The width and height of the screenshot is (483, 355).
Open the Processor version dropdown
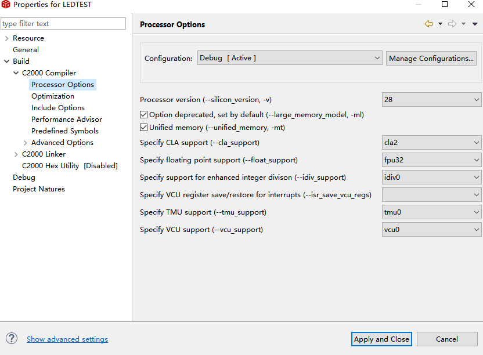(431, 99)
